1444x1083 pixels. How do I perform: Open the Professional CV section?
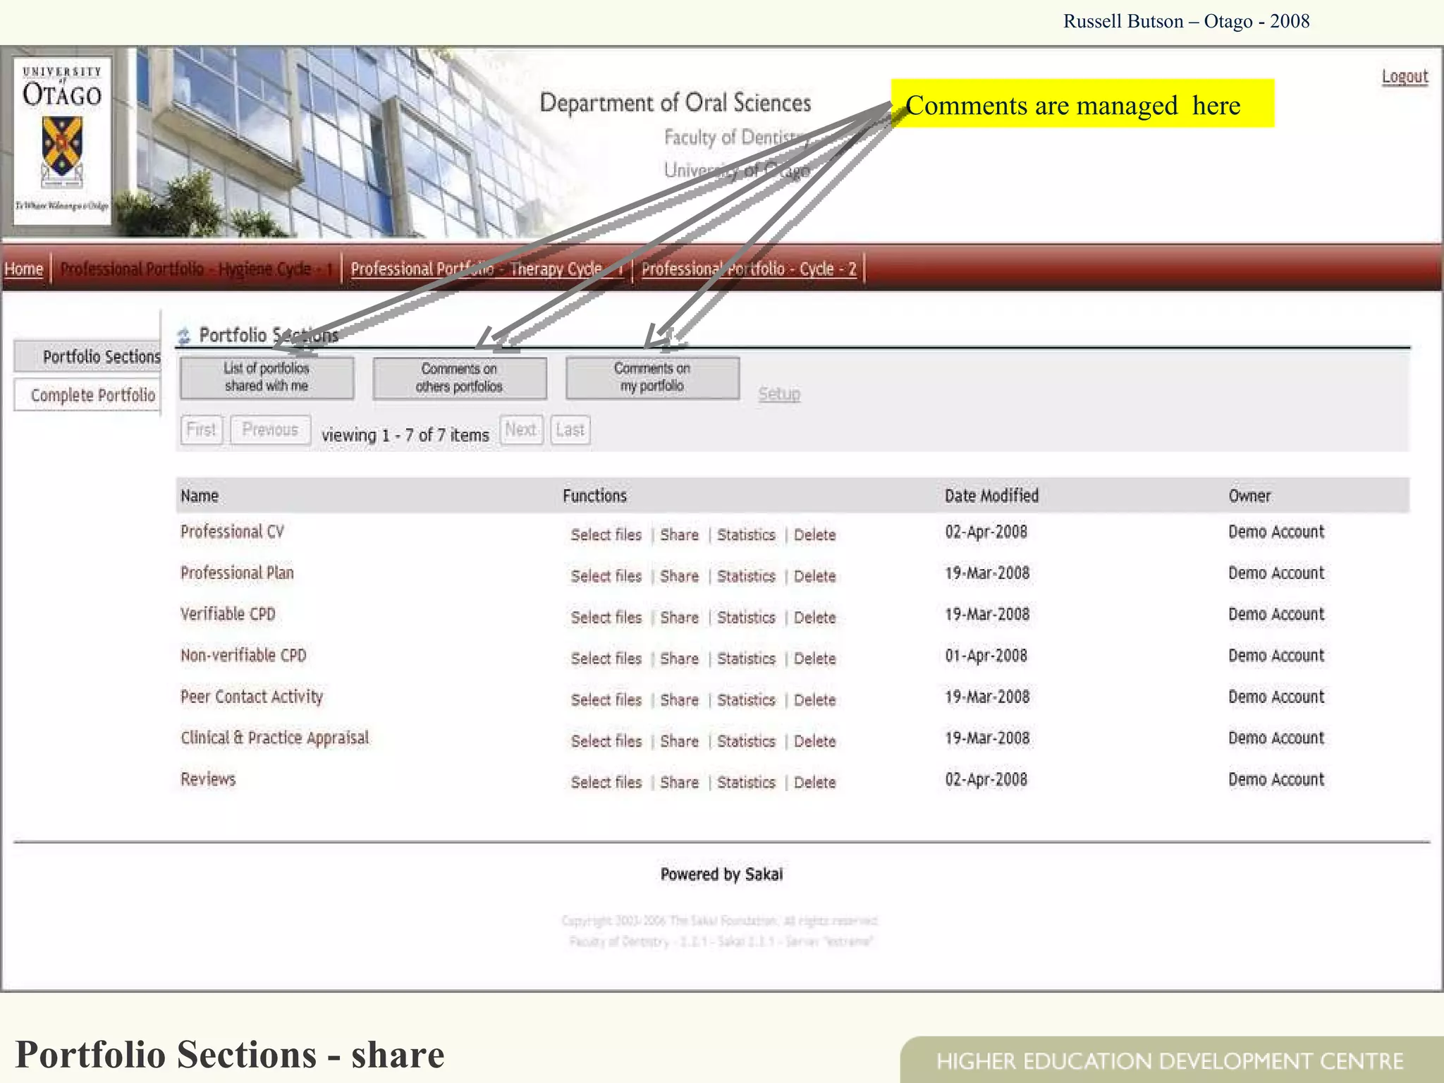(232, 532)
